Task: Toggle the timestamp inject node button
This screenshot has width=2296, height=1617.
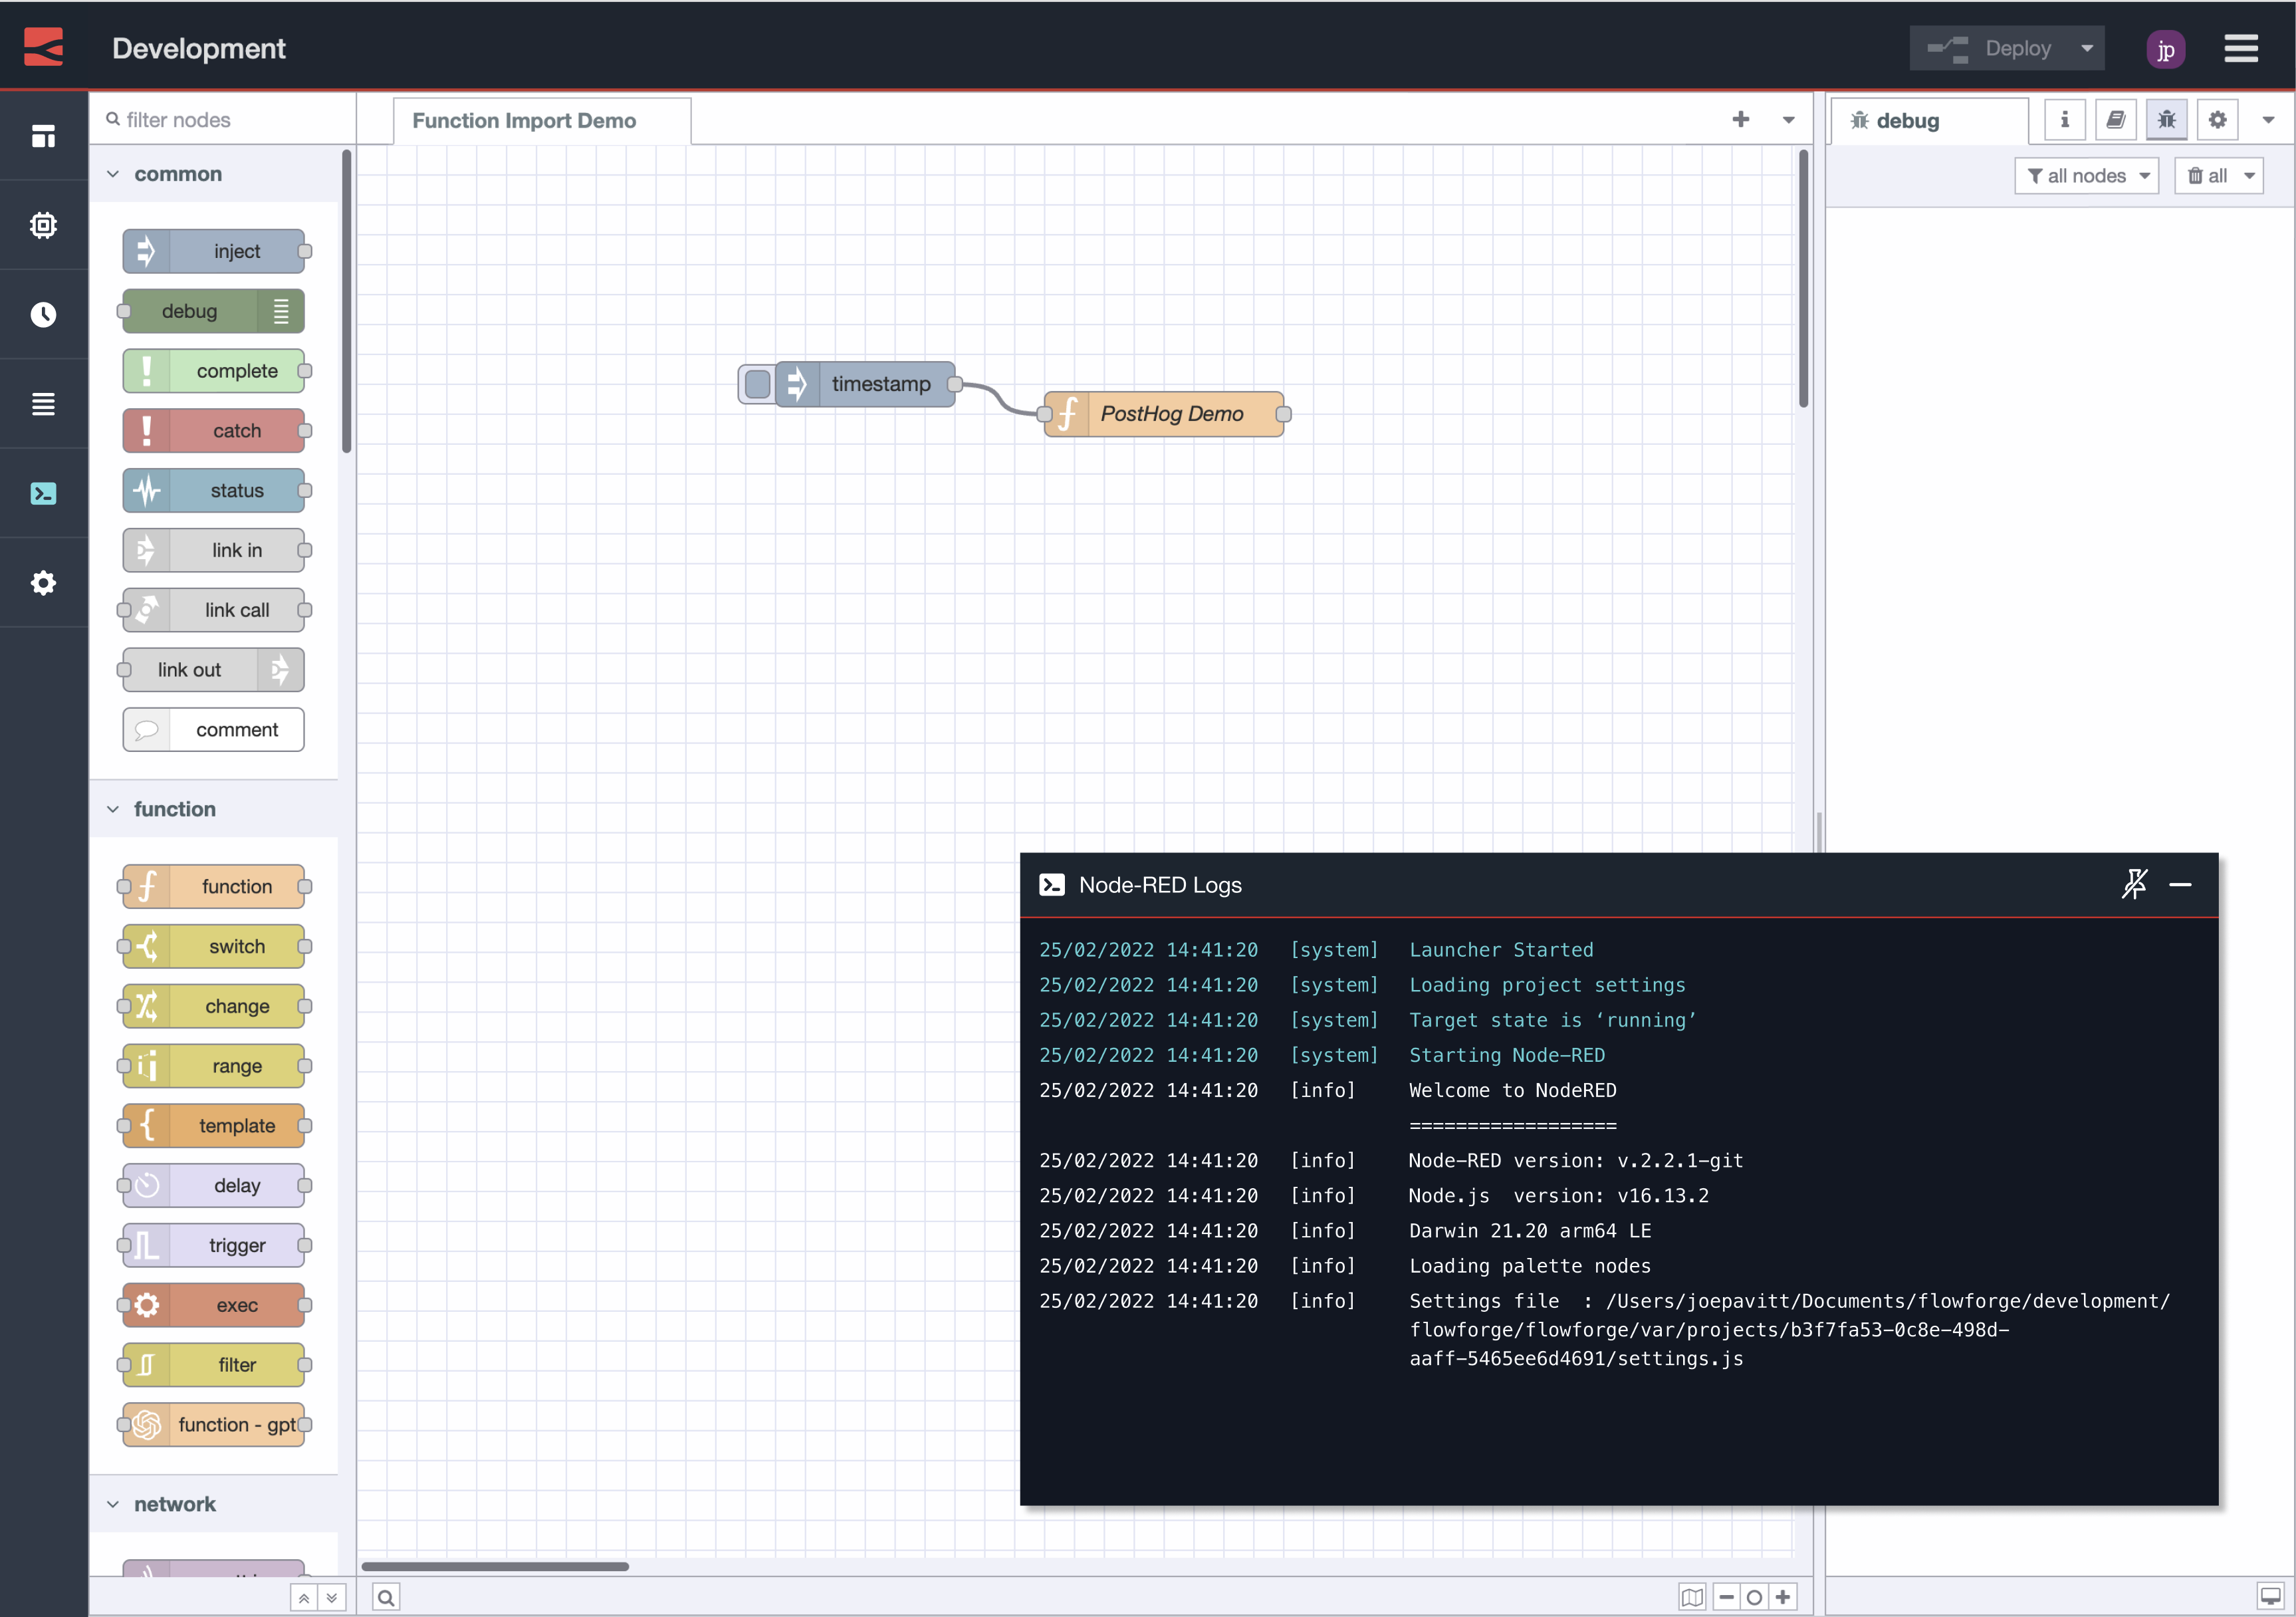Action: (757, 383)
